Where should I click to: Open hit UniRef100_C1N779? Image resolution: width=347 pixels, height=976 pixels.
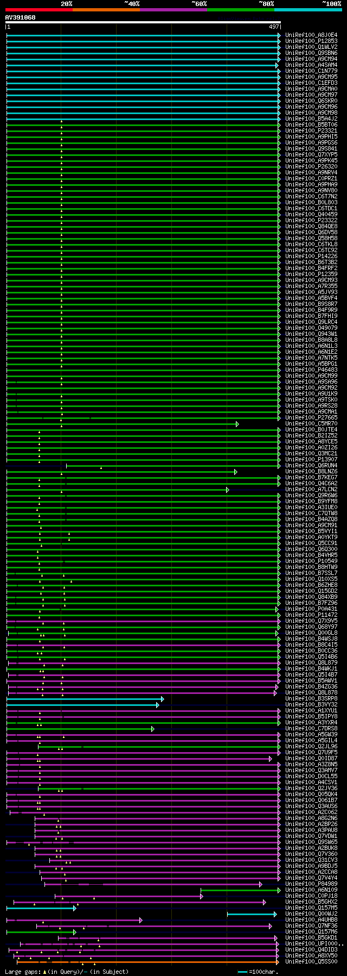[311, 71]
